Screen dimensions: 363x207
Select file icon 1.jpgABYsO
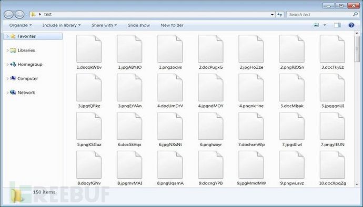(129, 49)
